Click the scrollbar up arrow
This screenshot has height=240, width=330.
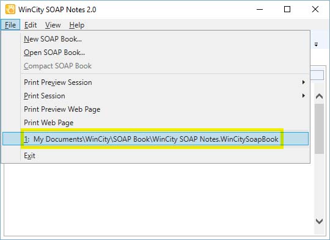[x=319, y=96]
